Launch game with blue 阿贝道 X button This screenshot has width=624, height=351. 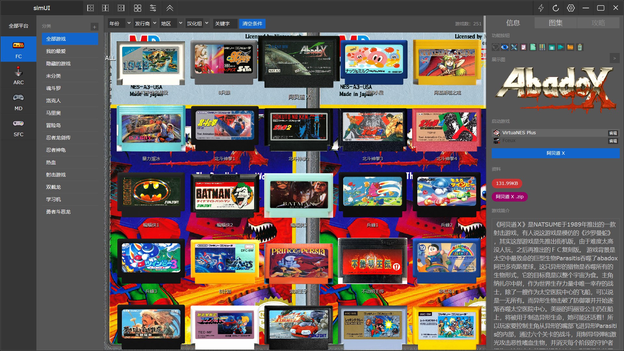point(555,153)
